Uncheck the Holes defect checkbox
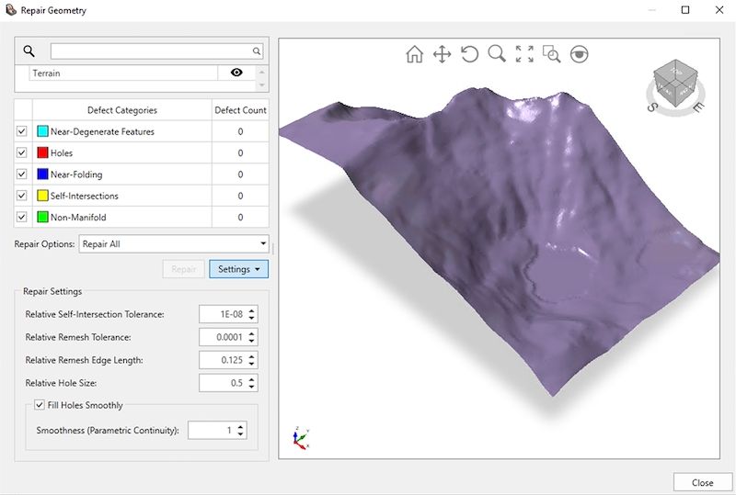 click(21, 152)
